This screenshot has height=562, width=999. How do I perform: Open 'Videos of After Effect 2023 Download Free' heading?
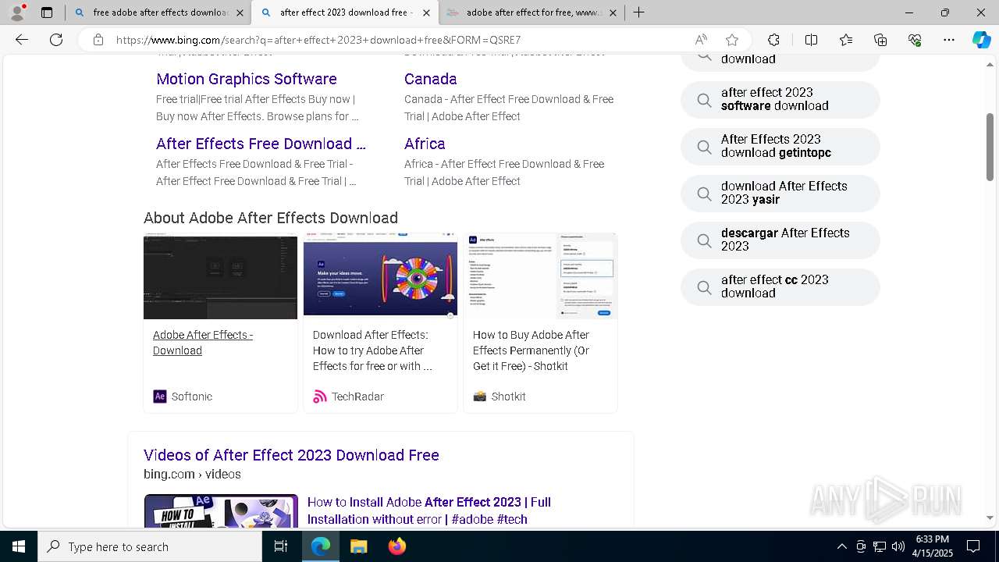tap(291, 455)
